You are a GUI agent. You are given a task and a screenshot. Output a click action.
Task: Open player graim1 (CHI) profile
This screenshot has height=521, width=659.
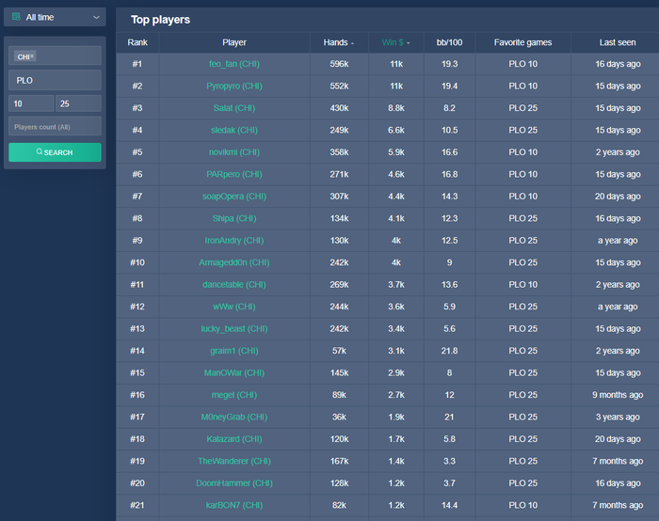[x=234, y=351]
